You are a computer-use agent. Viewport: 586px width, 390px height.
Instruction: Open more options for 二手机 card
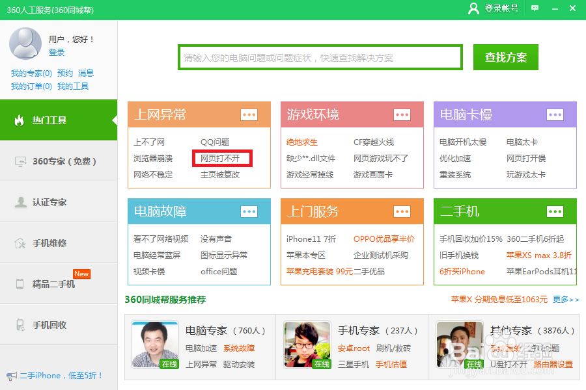(555, 212)
